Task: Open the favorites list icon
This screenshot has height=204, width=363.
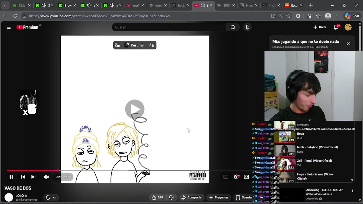Action: pyautogui.click(x=318, y=16)
